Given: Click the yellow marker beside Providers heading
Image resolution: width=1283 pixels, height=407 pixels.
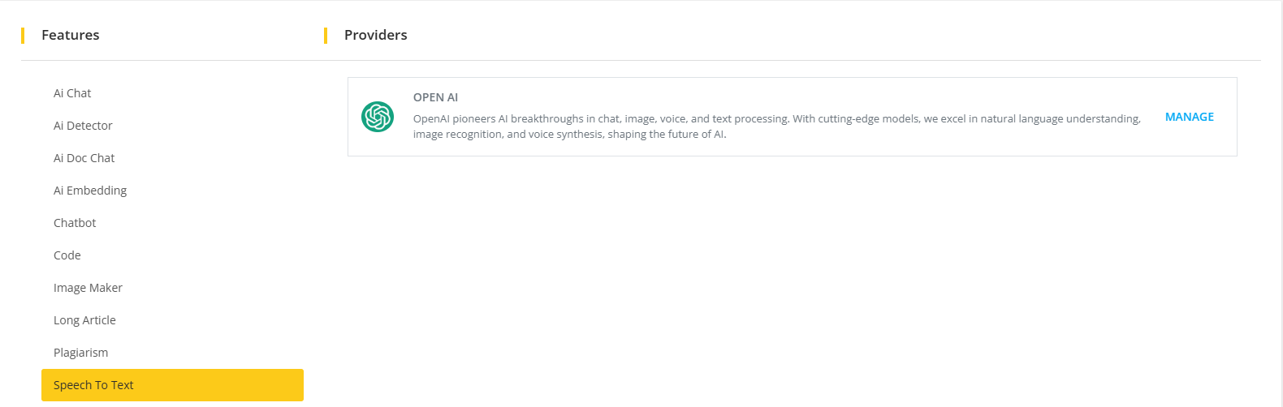Looking at the screenshot, I should [326, 36].
